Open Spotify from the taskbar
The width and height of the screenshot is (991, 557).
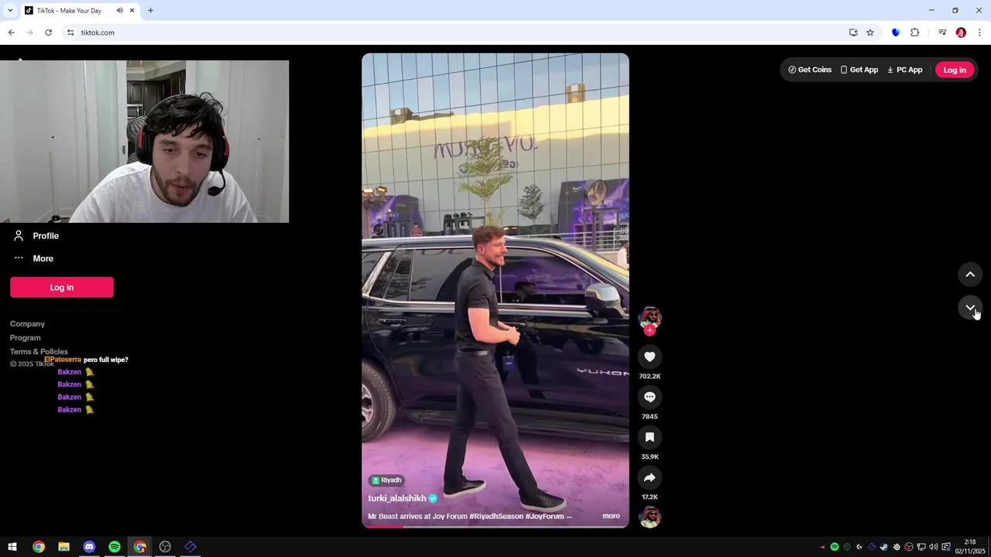[x=115, y=547]
